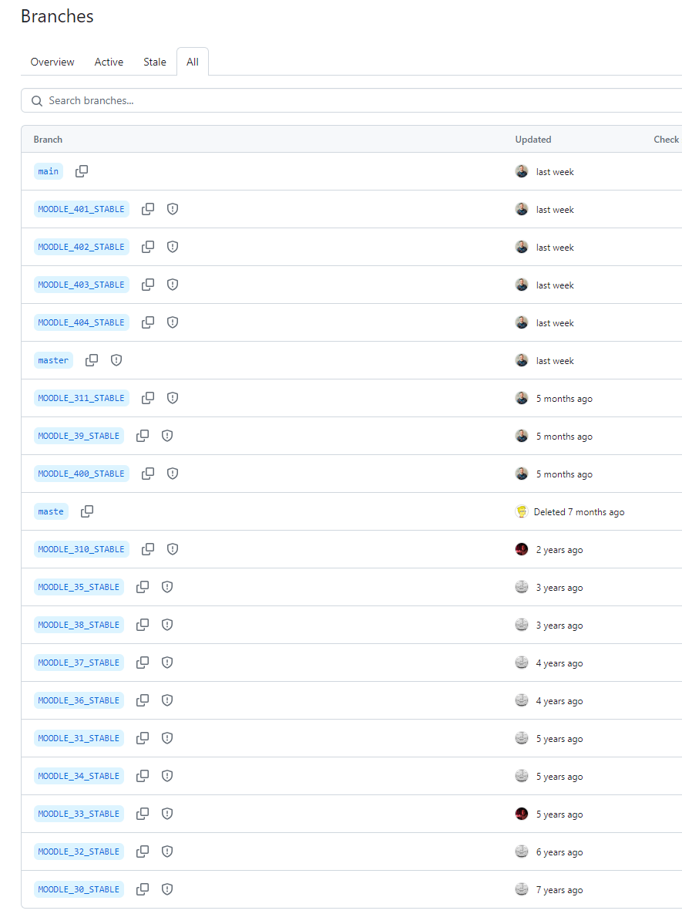
Task: Copy MOODLE_32_STABLE branch name
Action: pos(143,851)
